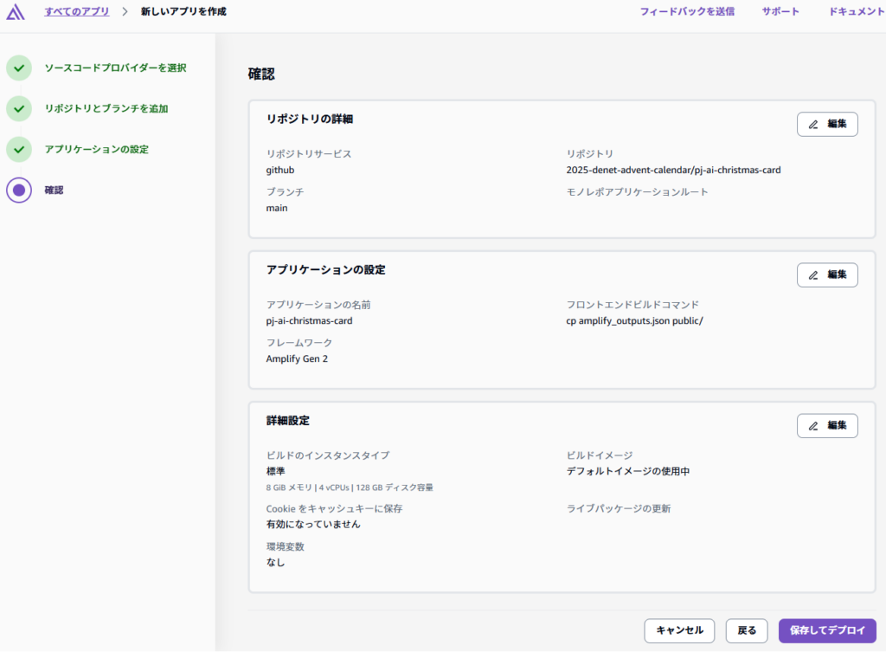Screen dimensions: 886x652
Task: Click the purple 確認 step indicator circle
Action: pyautogui.click(x=19, y=190)
